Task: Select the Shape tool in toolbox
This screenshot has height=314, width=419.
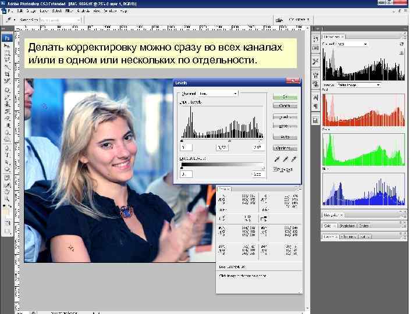Action: [x=7, y=169]
